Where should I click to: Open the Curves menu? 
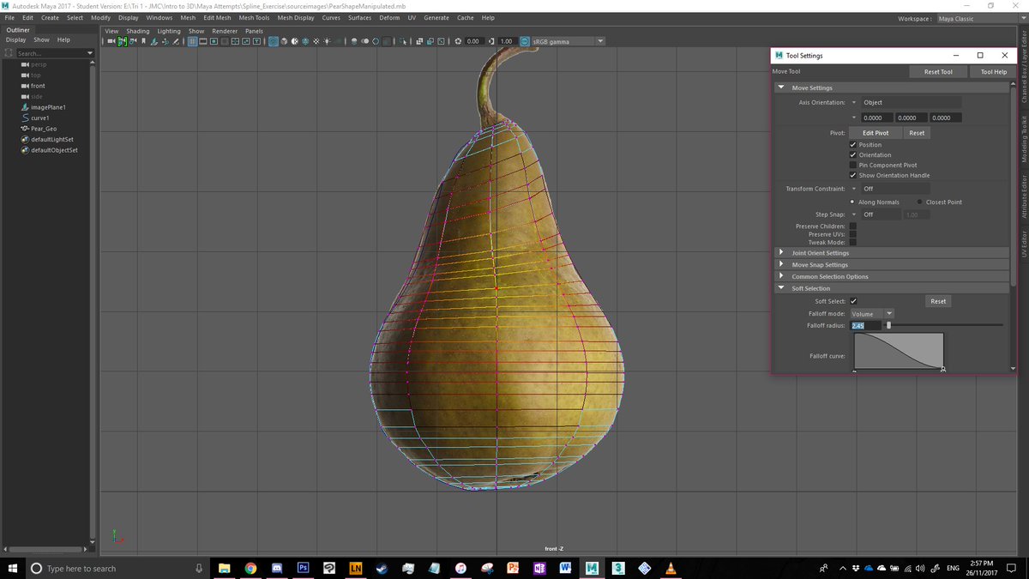tap(331, 17)
